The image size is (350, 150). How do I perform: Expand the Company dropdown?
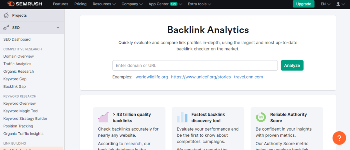point(132,4)
